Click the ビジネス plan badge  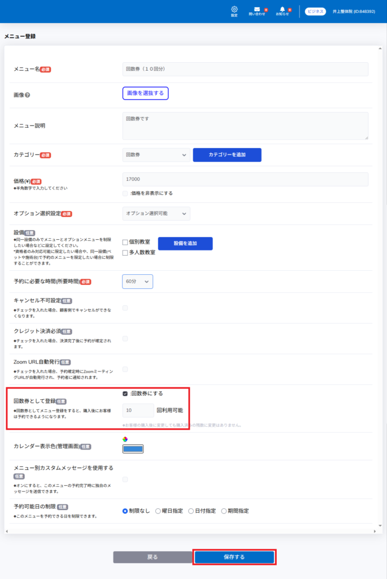coord(315,11)
